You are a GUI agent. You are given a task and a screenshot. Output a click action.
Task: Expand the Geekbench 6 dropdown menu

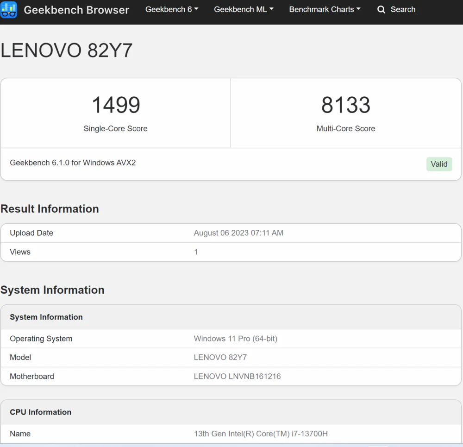(172, 9)
